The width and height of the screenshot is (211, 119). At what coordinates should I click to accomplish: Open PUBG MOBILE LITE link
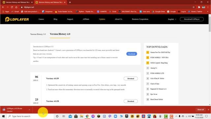coord(157,73)
